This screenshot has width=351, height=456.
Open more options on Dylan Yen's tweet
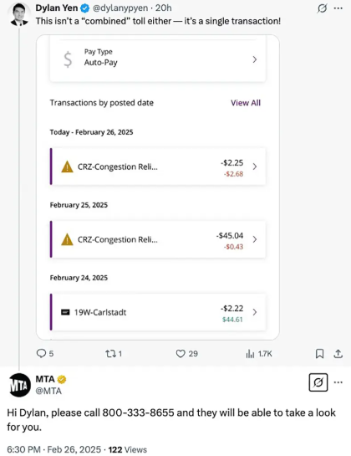point(338,8)
